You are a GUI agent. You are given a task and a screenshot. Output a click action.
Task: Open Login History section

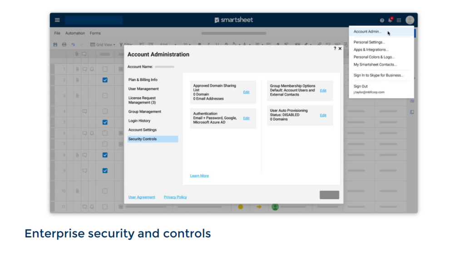coord(139,121)
